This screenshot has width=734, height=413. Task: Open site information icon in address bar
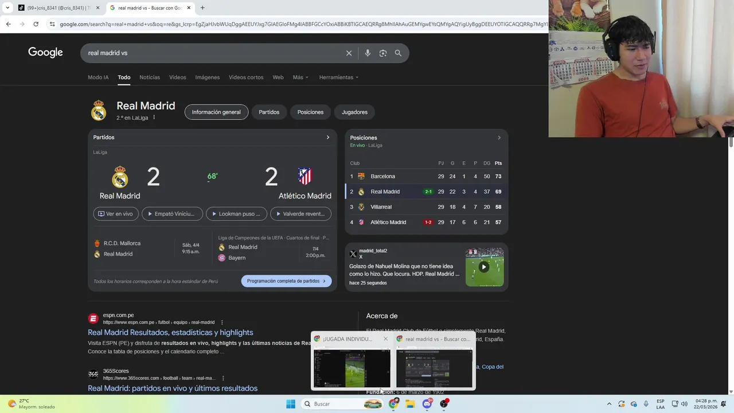point(52,24)
